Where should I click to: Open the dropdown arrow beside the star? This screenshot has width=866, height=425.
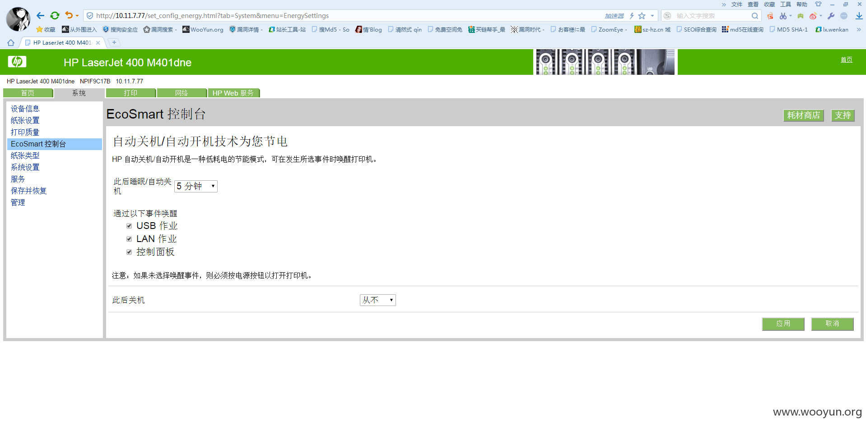(652, 16)
